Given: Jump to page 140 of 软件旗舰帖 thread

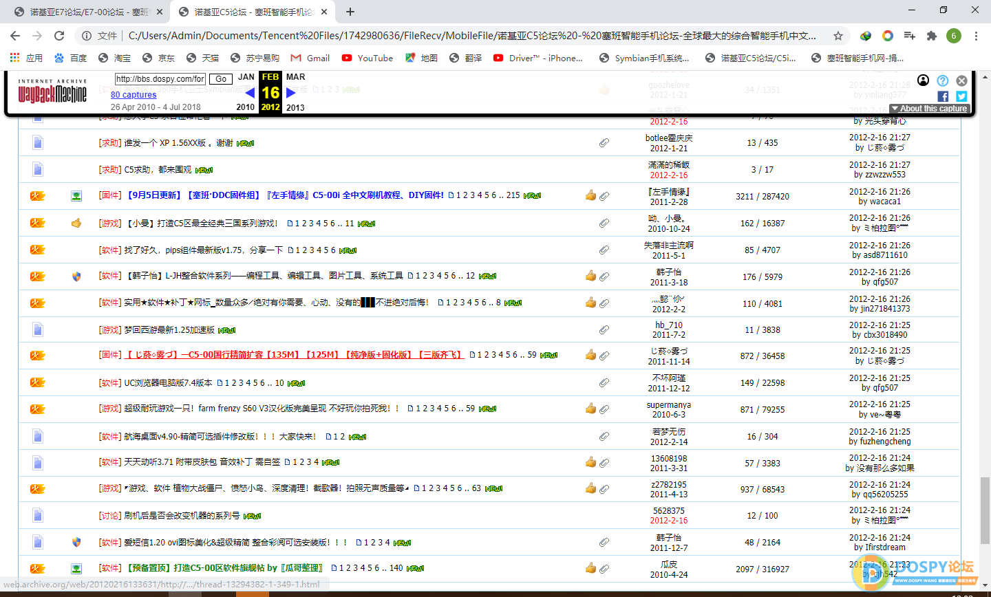Looking at the screenshot, I should point(396,568).
